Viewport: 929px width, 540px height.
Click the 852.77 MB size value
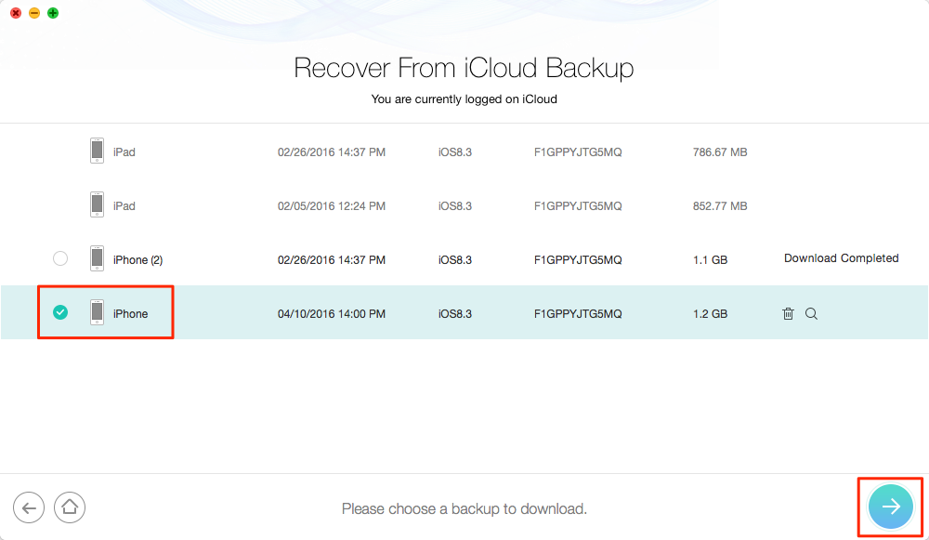(x=720, y=205)
